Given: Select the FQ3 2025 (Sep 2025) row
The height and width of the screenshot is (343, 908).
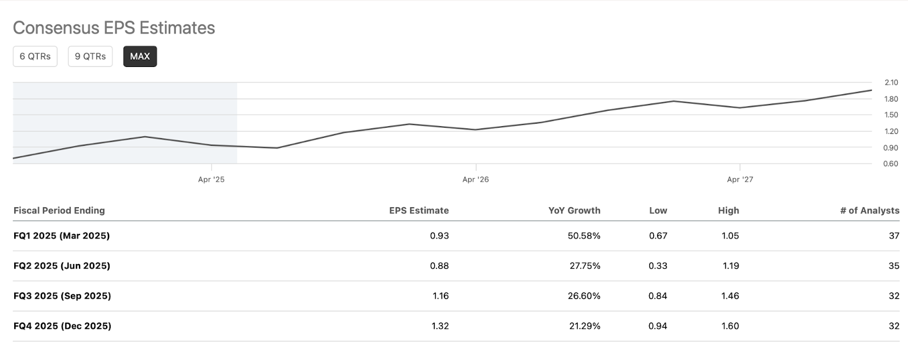Looking at the screenshot, I should pos(62,296).
